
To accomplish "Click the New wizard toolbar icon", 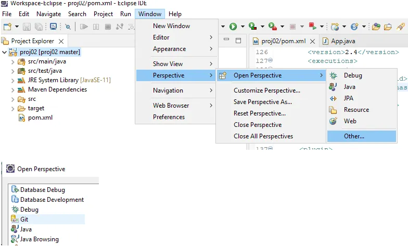I will point(7,27).
